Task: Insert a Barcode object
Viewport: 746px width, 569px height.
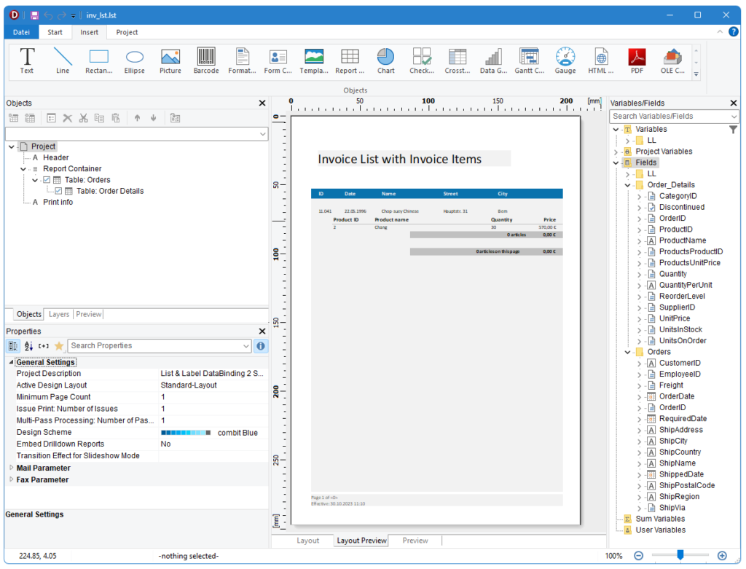Action: (206, 60)
